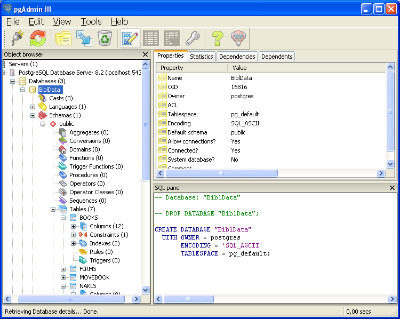Open the Edit menu
The width and height of the screenshot is (400, 319).
pos(36,22)
